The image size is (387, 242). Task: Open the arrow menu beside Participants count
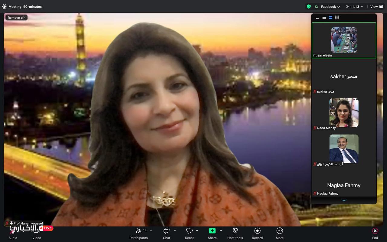click(151, 231)
